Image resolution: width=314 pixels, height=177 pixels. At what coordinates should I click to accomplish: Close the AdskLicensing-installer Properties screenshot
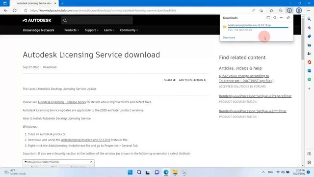(x=91, y=162)
